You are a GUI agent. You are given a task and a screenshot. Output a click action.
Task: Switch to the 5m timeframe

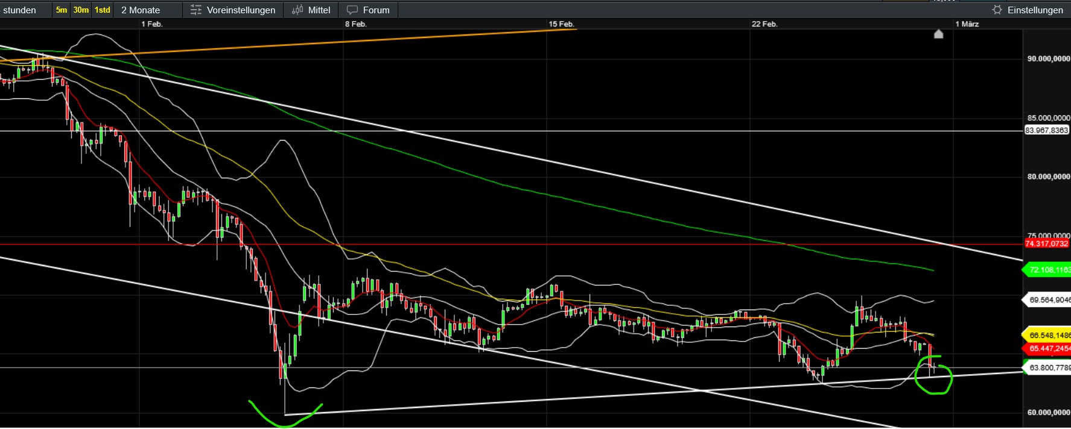62,10
